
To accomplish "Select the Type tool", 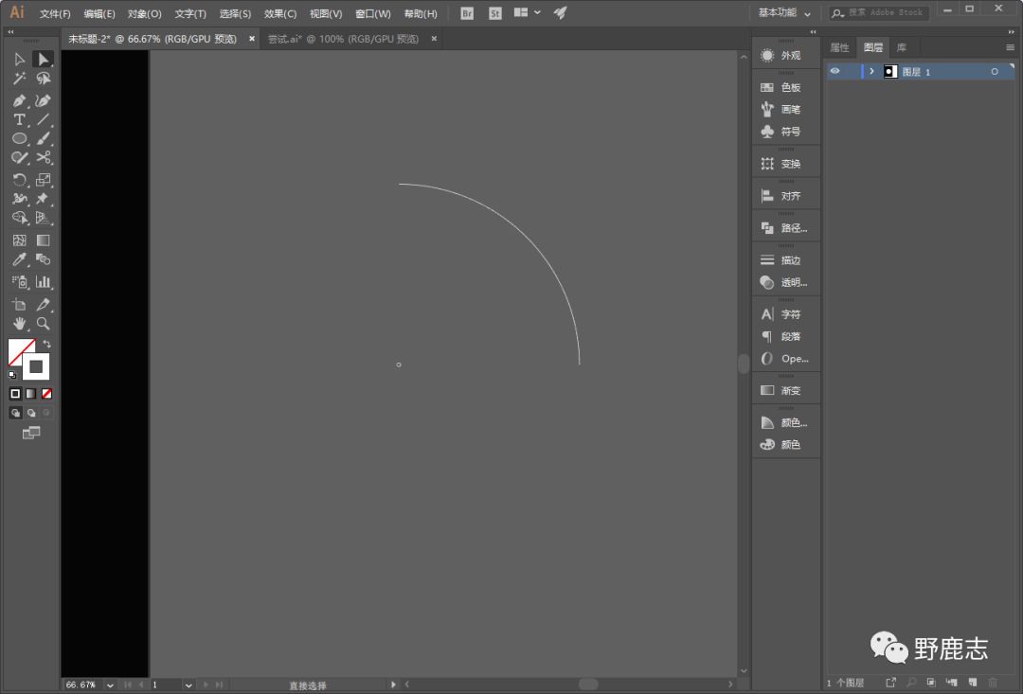I will [x=19, y=120].
